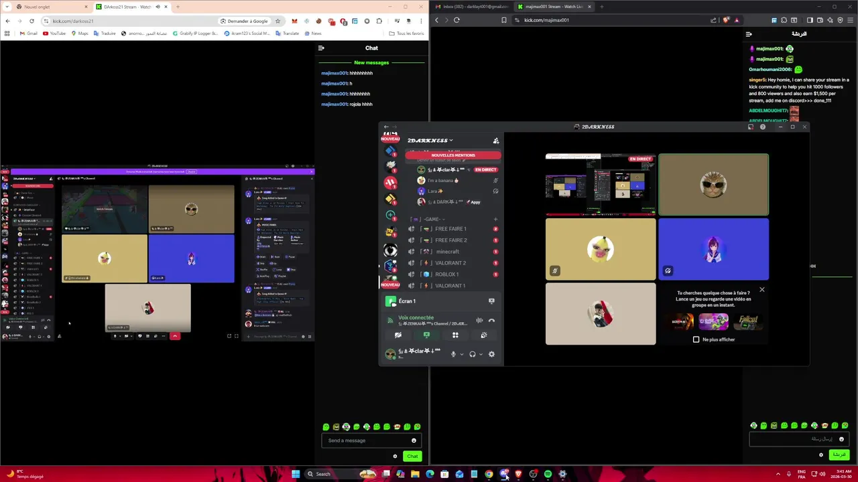Invite people to 2DARKNESS server icon

click(496, 141)
